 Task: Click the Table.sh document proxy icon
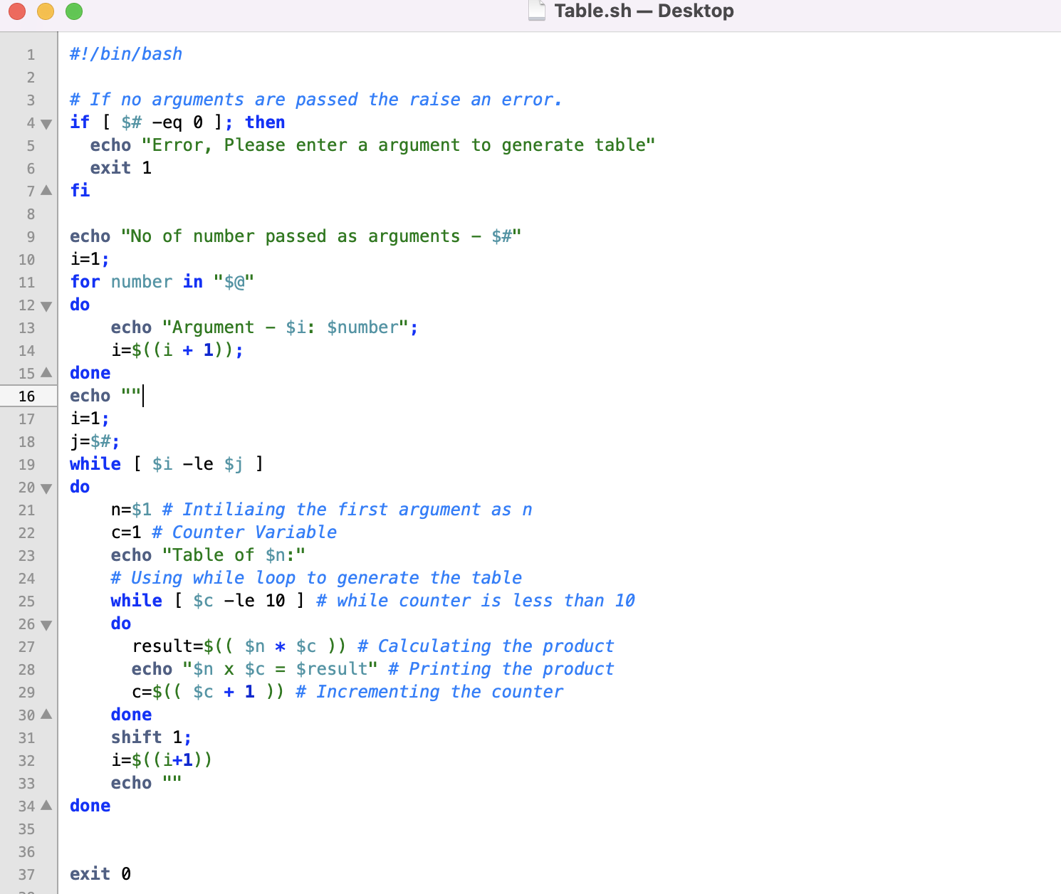coord(535,11)
